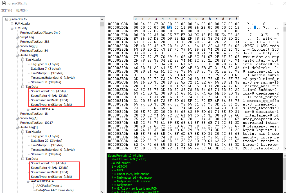Image resolution: width=286 pixels, height=193 pixels.
Task: Open the 帮助(H) menu
Action: [22, 10]
